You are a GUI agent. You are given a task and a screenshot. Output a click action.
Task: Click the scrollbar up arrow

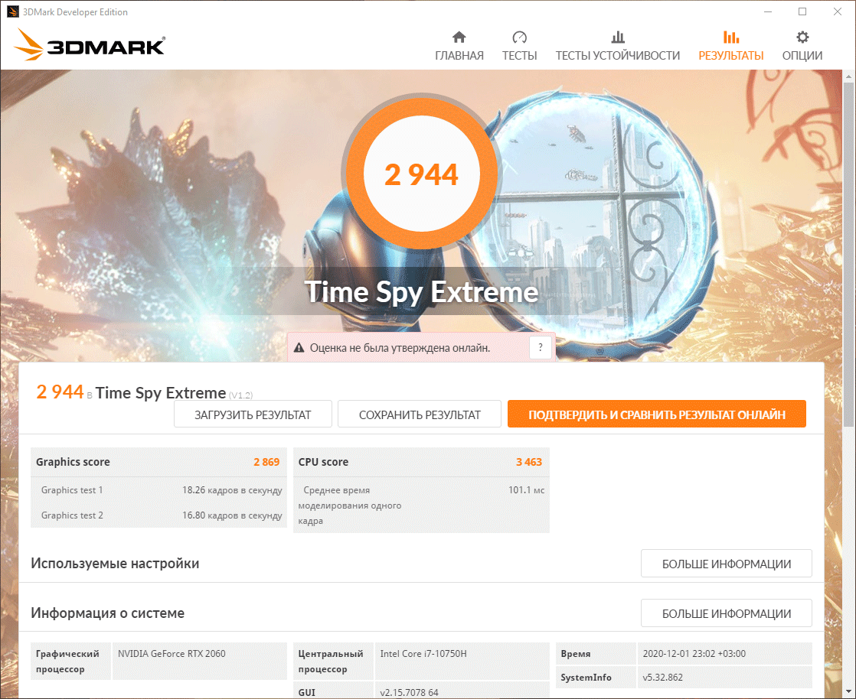pyautogui.click(x=848, y=77)
